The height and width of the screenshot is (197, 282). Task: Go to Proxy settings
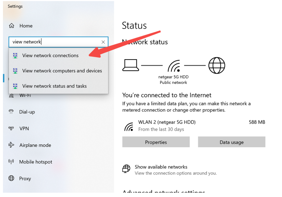(25, 178)
